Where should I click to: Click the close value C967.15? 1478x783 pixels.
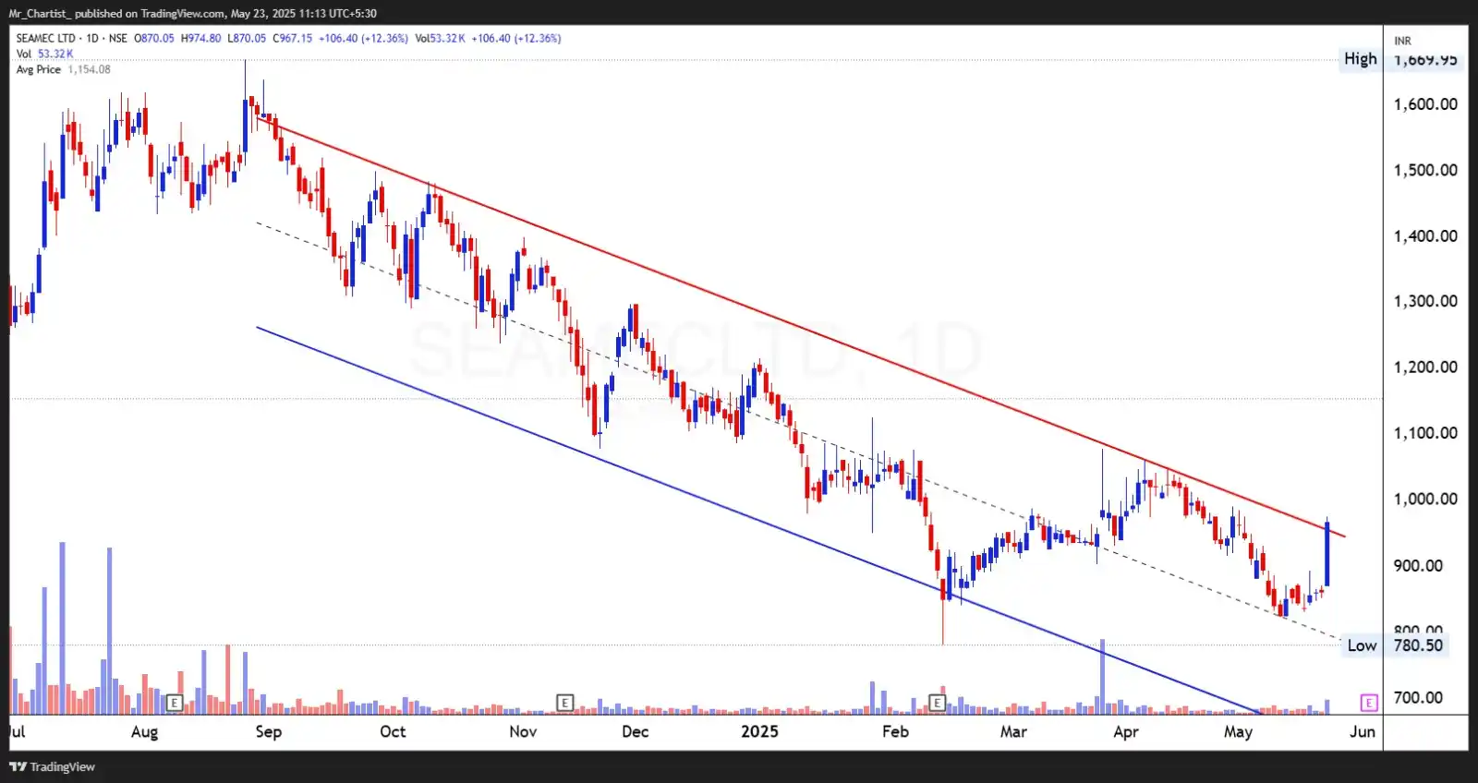(x=292, y=38)
